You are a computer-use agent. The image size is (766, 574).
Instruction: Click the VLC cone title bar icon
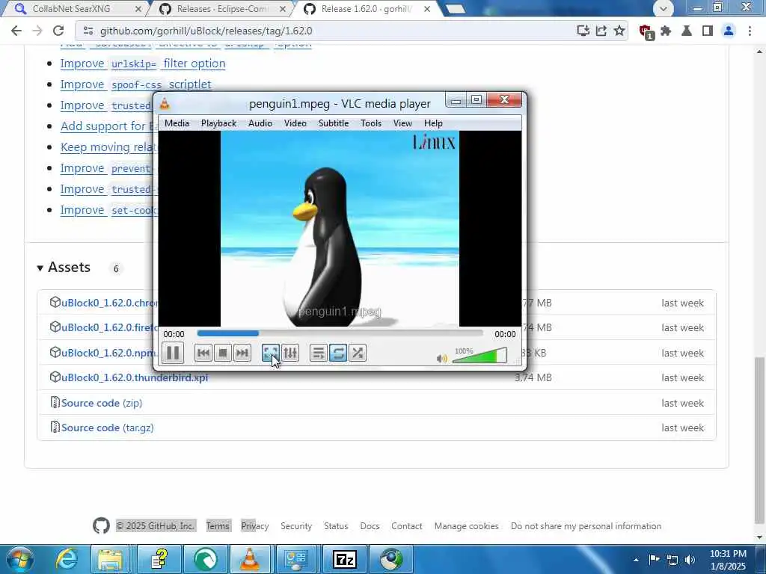(x=165, y=103)
